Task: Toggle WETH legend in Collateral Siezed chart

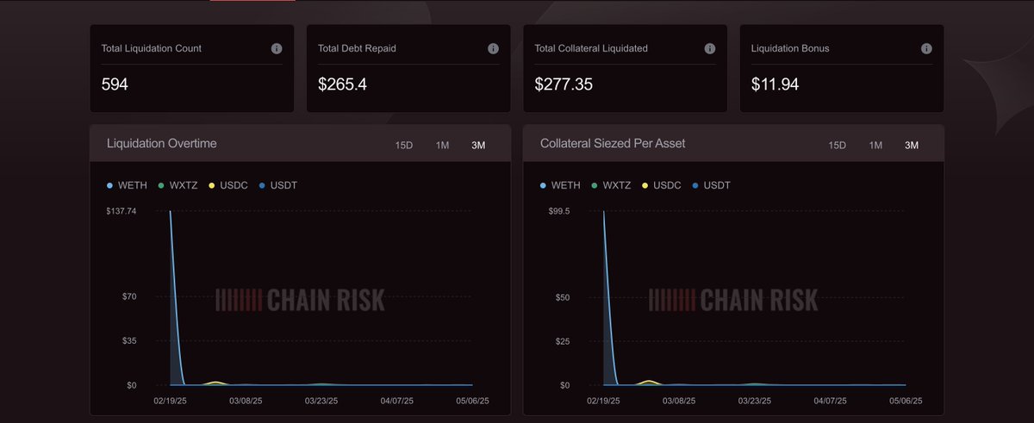Action: pos(561,186)
